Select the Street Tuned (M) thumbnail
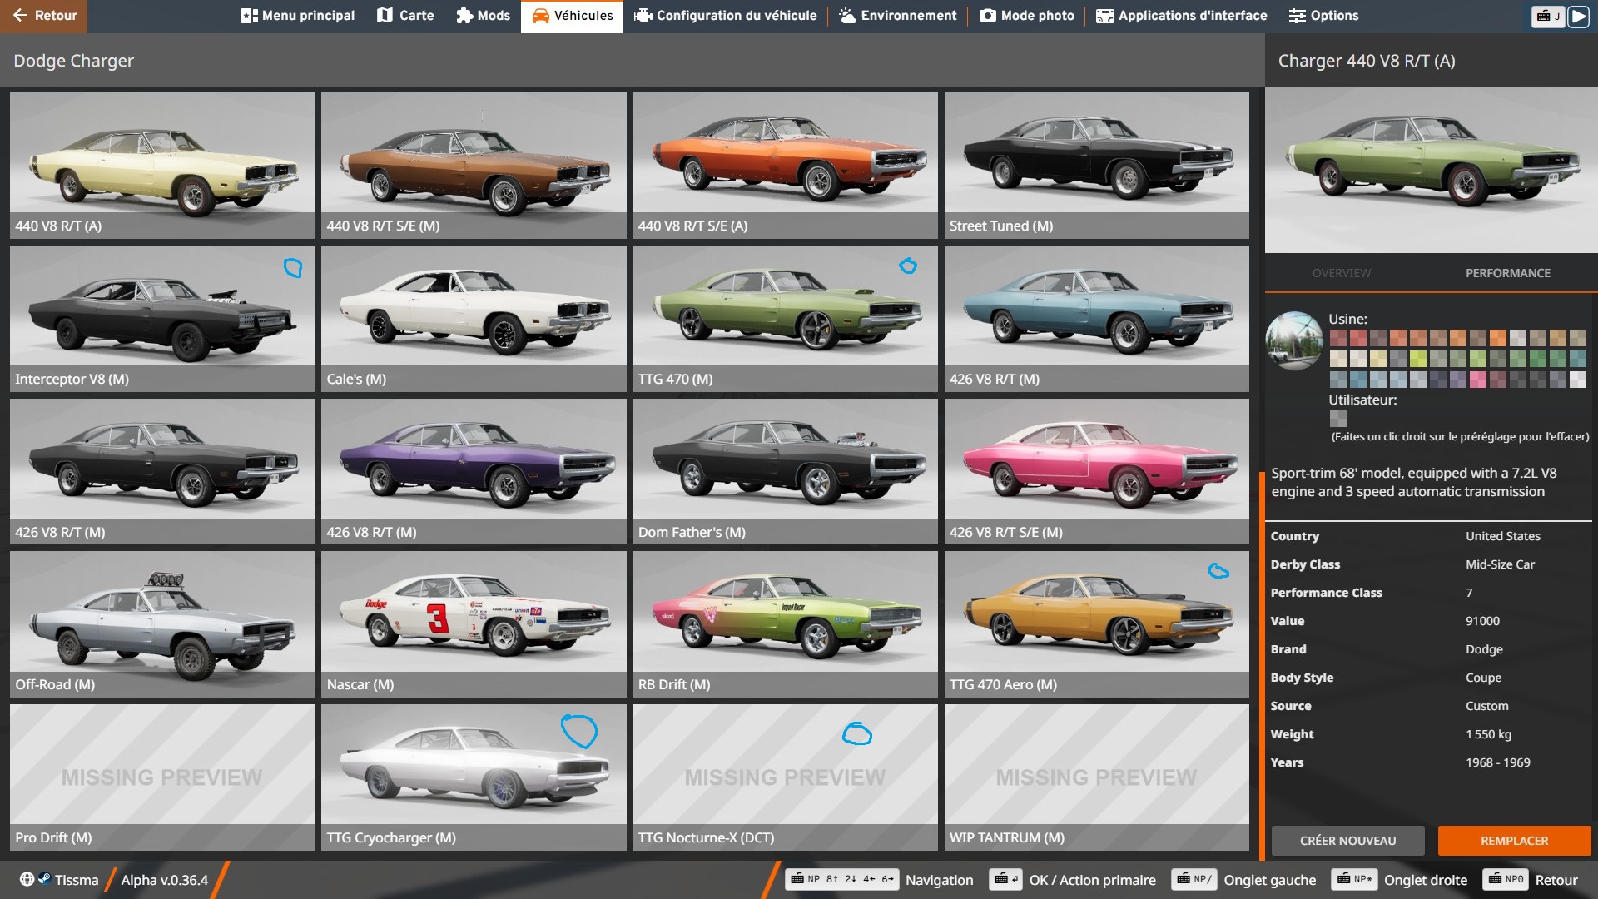 click(1096, 165)
